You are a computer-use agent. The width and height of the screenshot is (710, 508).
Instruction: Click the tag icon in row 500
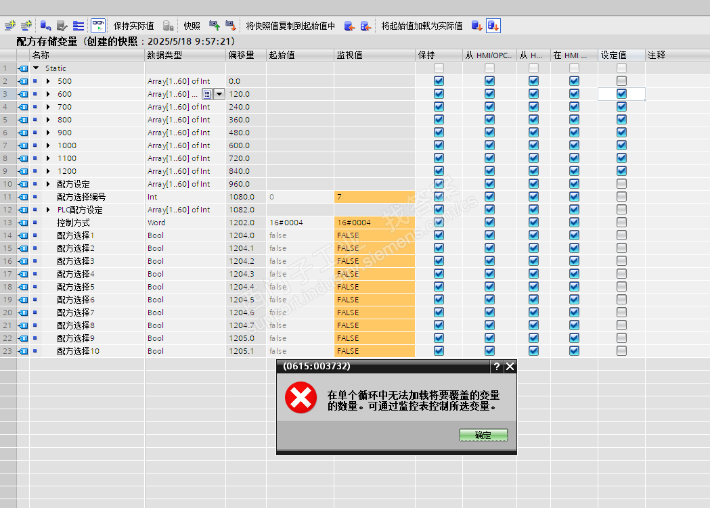[x=22, y=81]
